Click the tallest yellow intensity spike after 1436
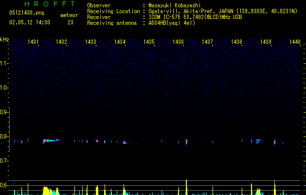This screenshot has width=306, height=195. (186, 187)
